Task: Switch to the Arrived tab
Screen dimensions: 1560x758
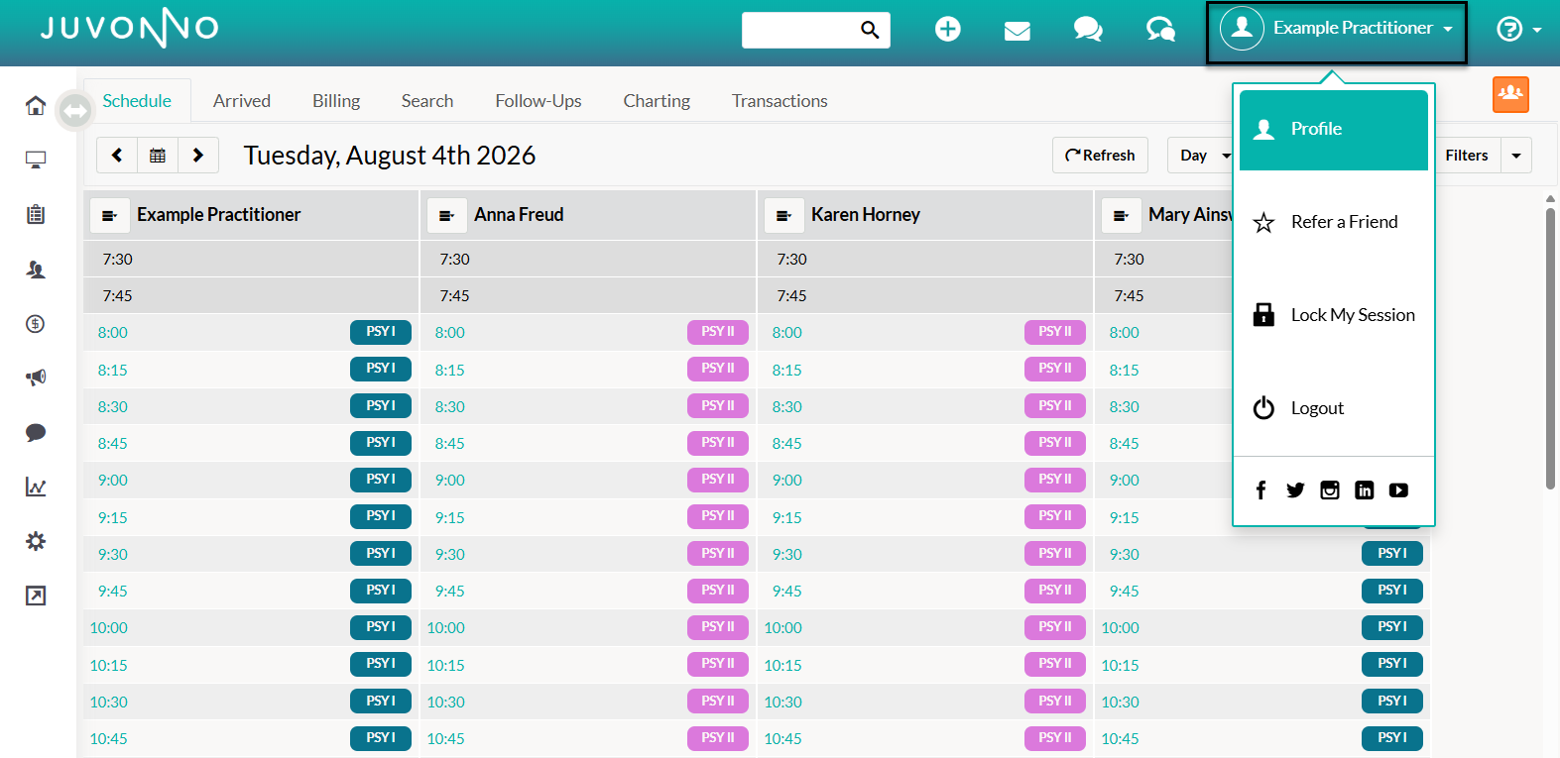Action: [x=242, y=101]
